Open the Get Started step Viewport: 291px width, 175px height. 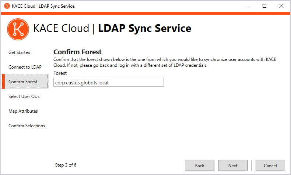[x=20, y=52]
